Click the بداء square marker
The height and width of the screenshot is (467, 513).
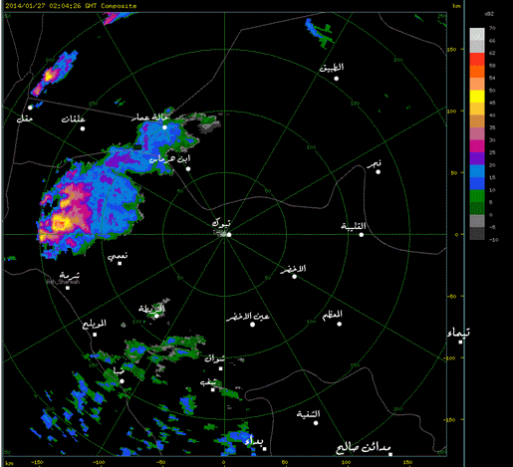pos(265,449)
